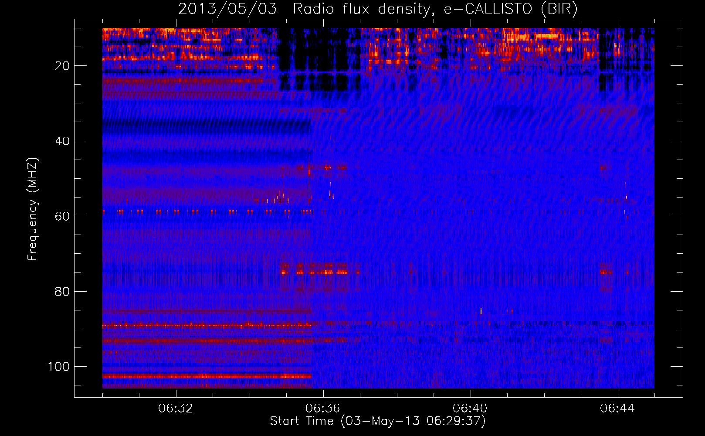705x436 pixels.
Task: Click the bright red band just below 100 MHz
Action: (x=207, y=376)
